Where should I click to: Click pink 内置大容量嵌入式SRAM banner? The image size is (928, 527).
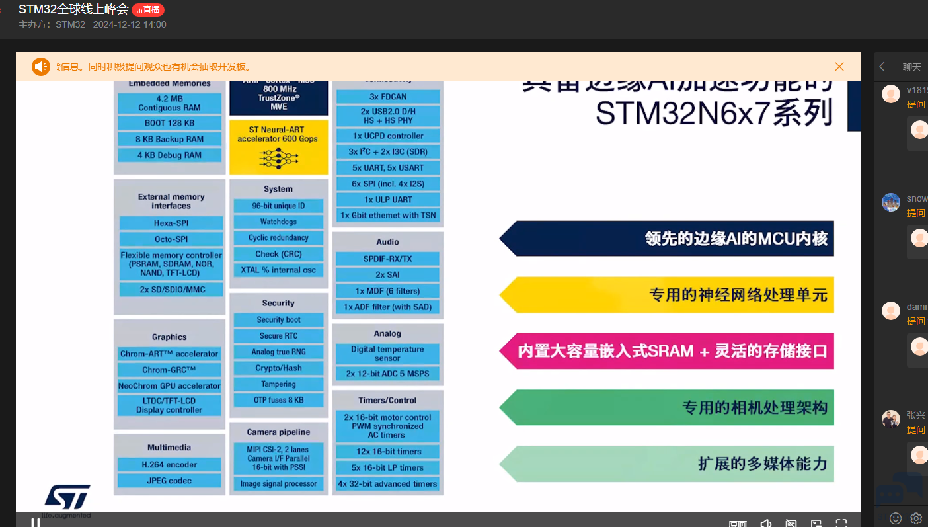tap(666, 350)
